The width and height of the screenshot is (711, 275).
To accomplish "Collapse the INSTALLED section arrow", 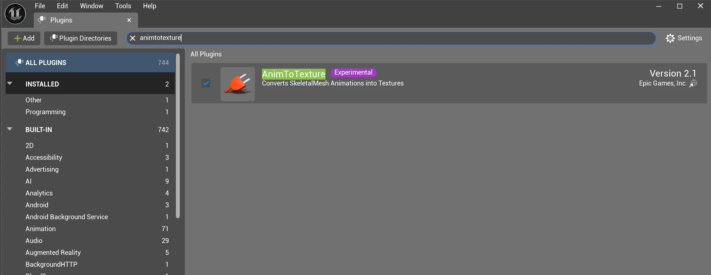I will 10,84.
